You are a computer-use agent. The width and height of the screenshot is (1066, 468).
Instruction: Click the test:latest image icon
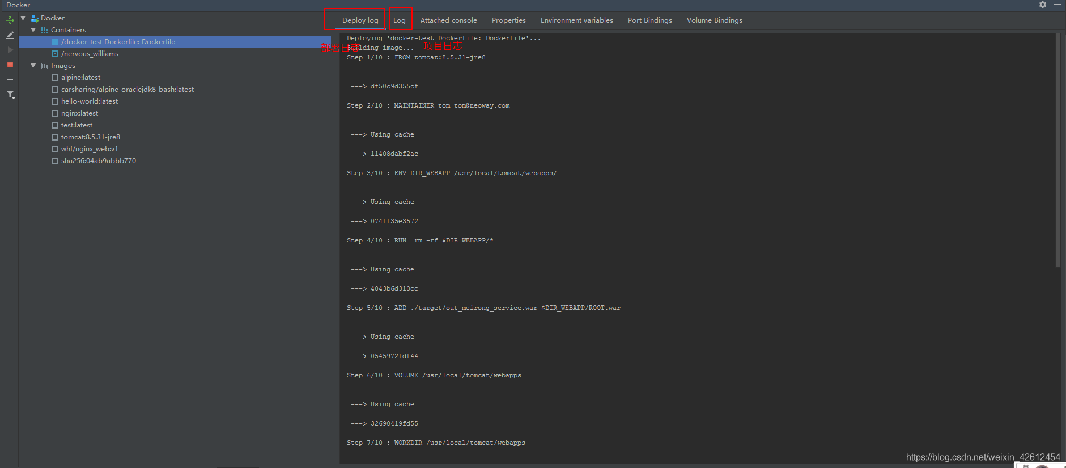[x=55, y=125]
